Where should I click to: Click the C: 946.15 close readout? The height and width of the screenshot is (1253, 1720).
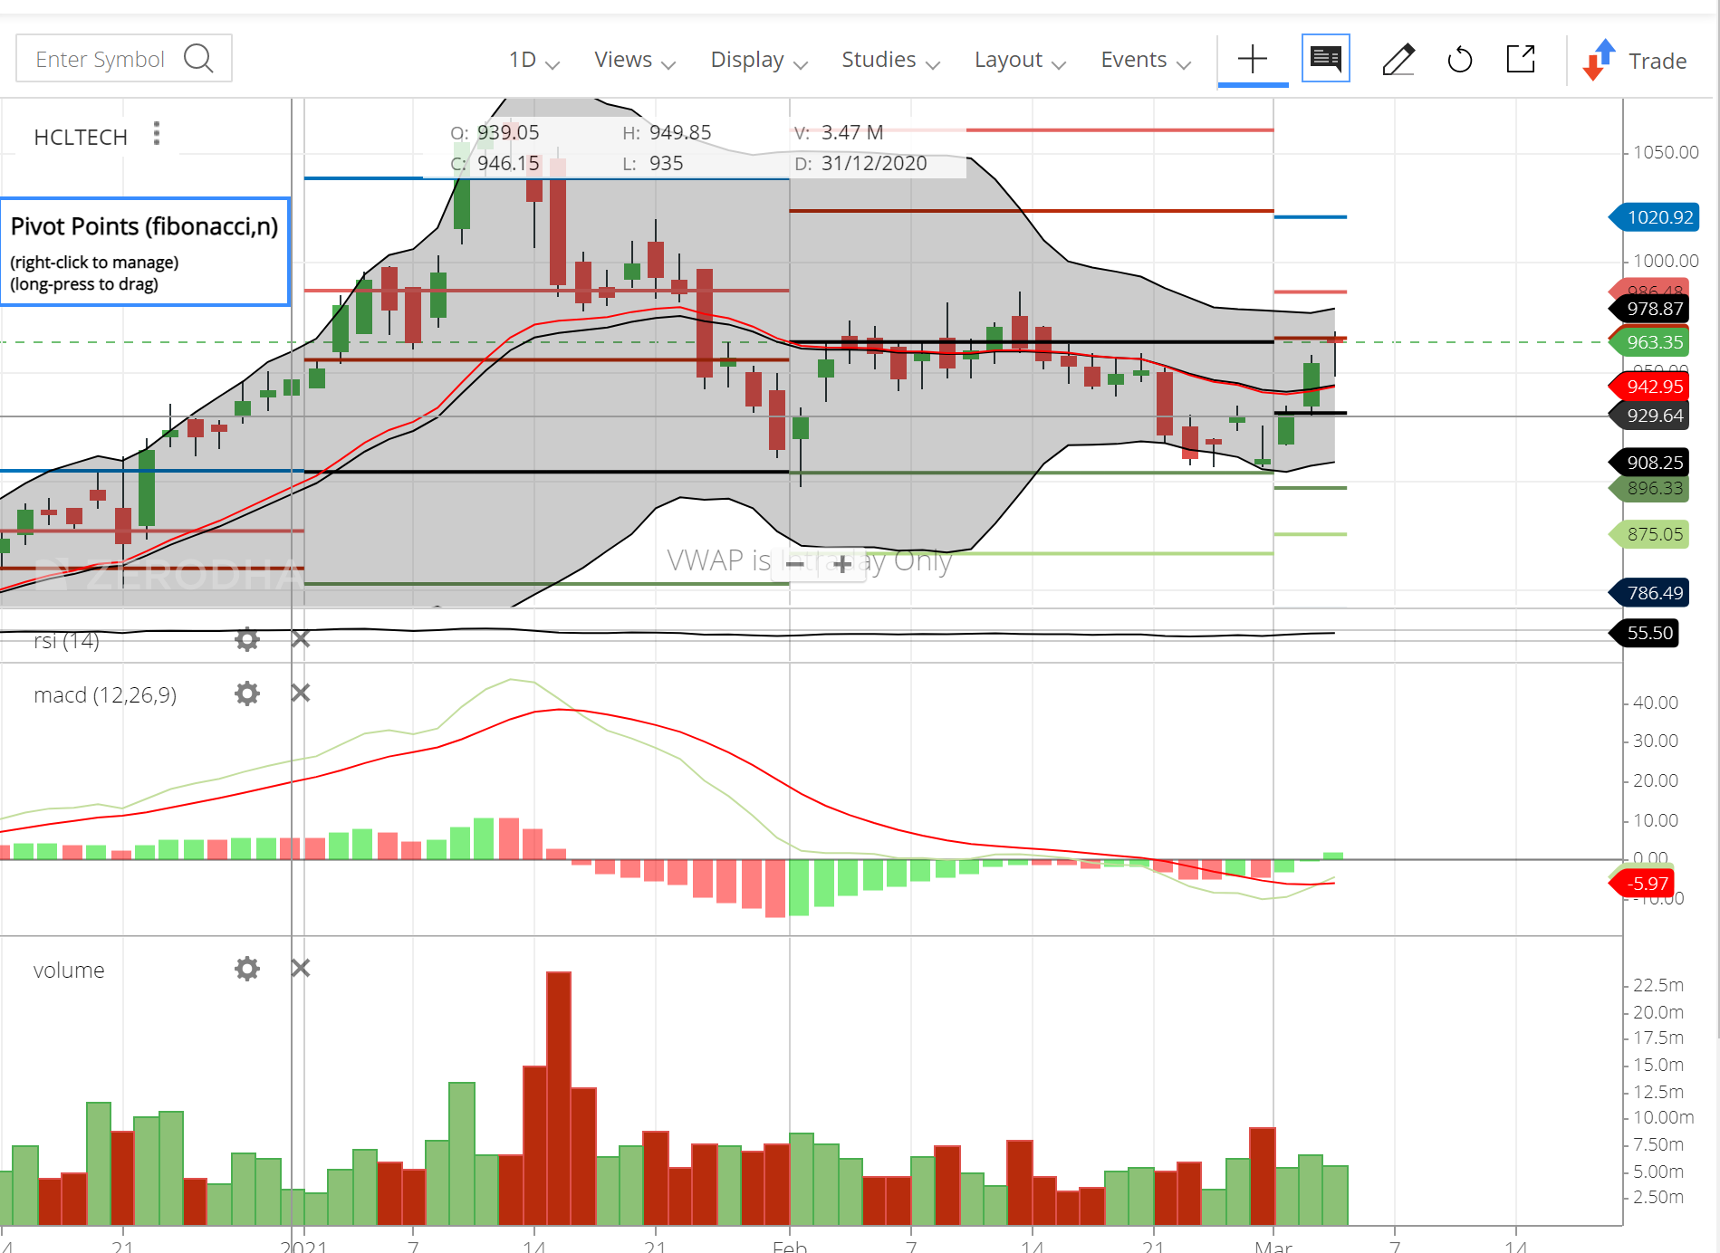pos(495,164)
